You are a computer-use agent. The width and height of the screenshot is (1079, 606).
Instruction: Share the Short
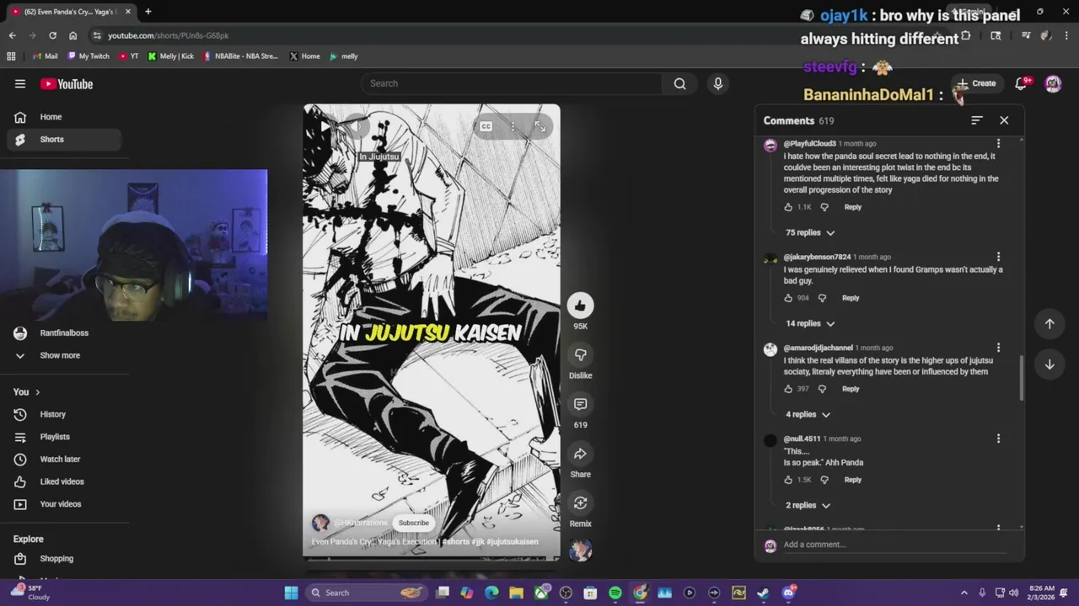[x=580, y=454]
